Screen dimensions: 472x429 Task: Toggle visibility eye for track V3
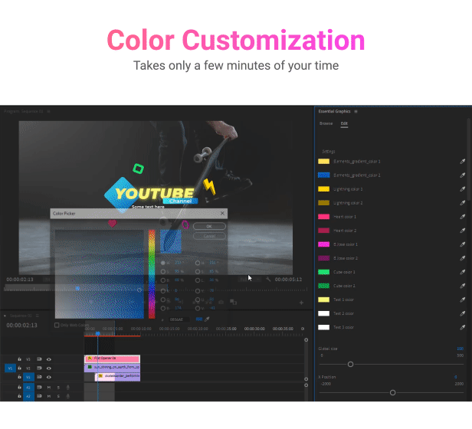(49, 359)
